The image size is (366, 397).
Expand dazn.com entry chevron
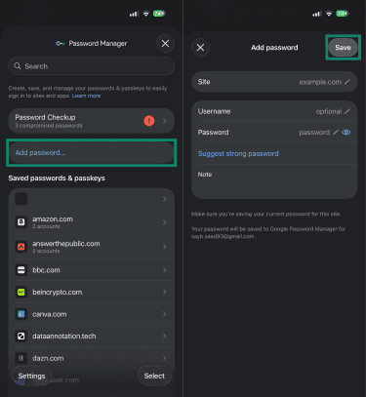point(164,358)
